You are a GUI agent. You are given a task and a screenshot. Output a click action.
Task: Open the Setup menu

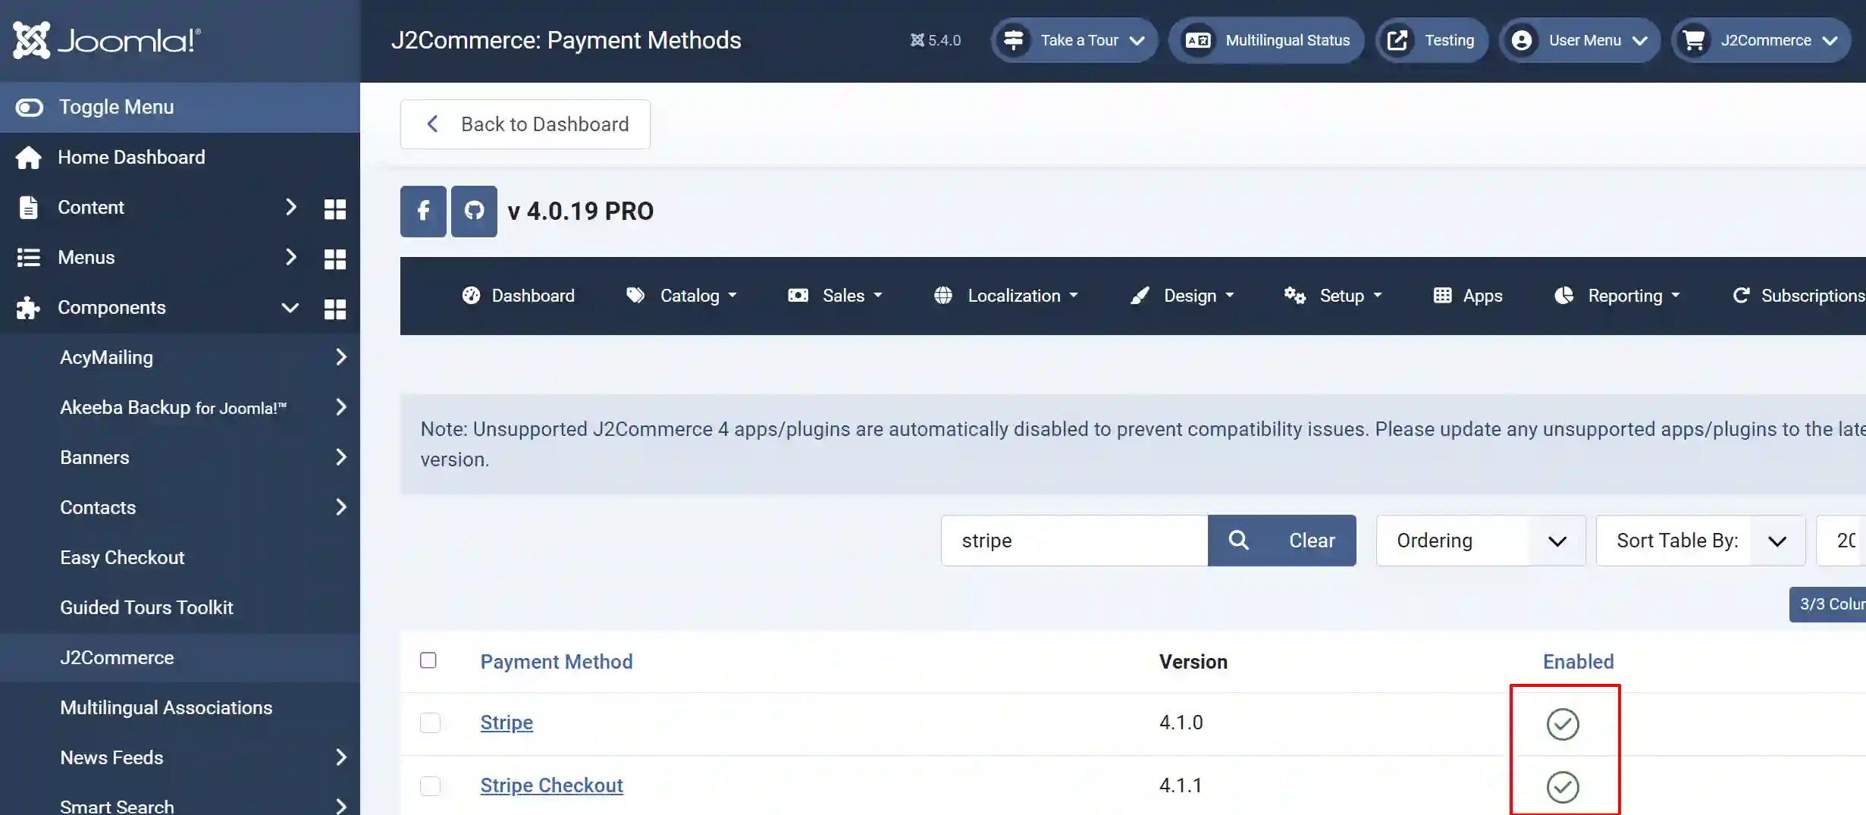click(1333, 296)
